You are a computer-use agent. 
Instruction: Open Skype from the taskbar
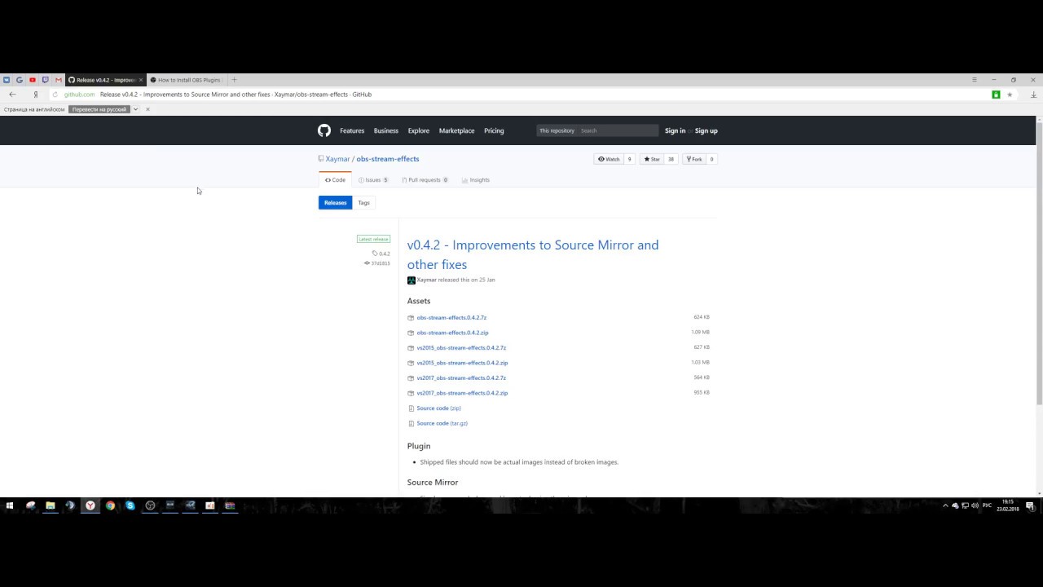pos(130,505)
